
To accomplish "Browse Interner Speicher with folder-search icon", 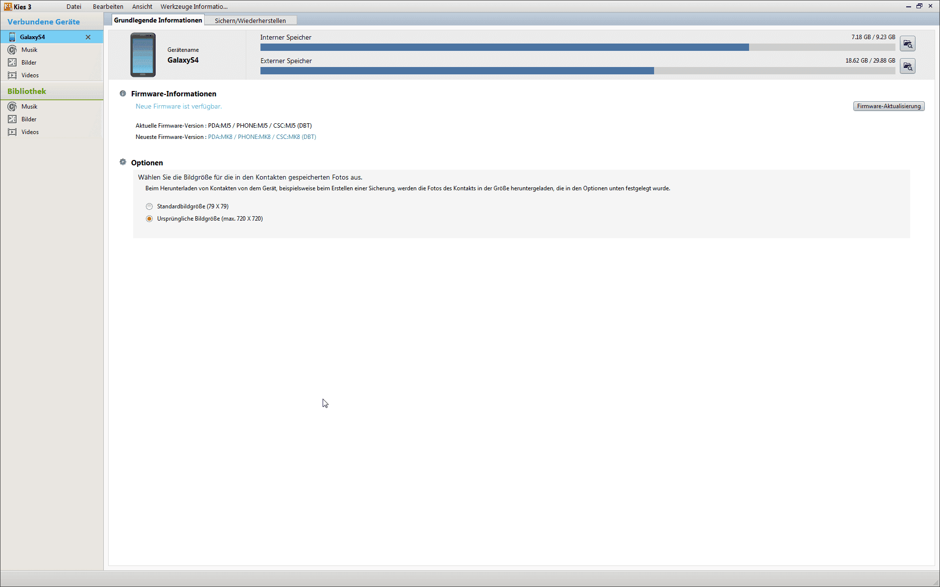I will click(x=907, y=44).
